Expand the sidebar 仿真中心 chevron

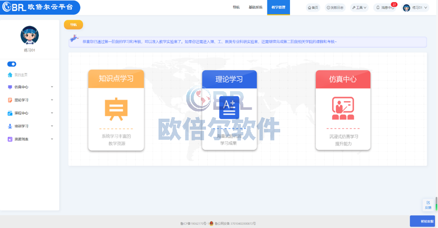point(52,87)
